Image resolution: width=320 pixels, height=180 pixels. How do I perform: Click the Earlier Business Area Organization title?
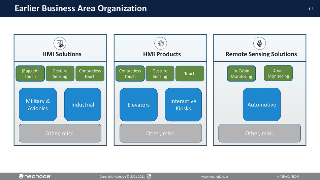click(x=81, y=8)
